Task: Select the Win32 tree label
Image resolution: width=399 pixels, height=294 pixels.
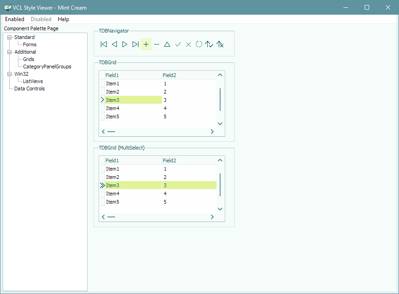Action: (22, 74)
